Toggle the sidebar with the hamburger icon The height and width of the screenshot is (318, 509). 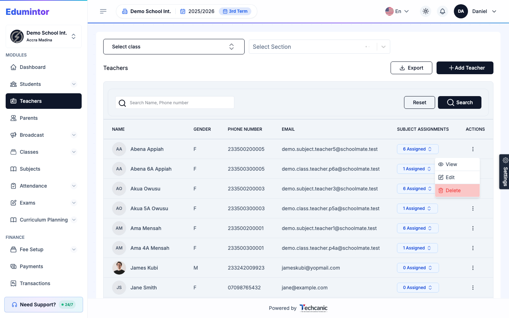(x=103, y=11)
